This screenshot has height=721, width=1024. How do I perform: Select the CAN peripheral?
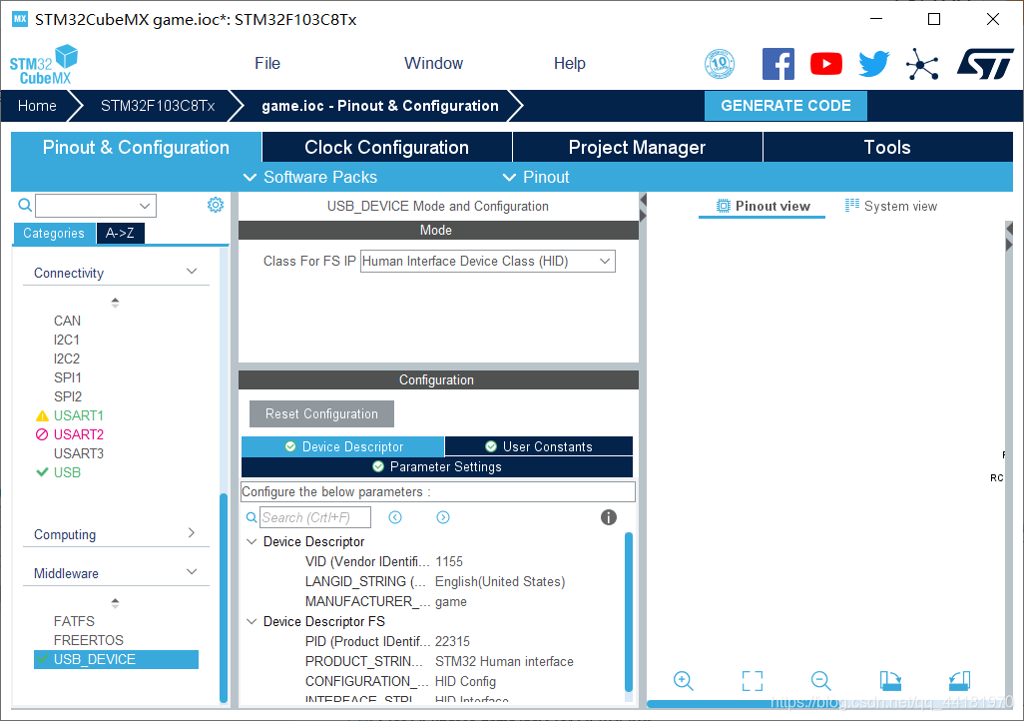(67, 321)
